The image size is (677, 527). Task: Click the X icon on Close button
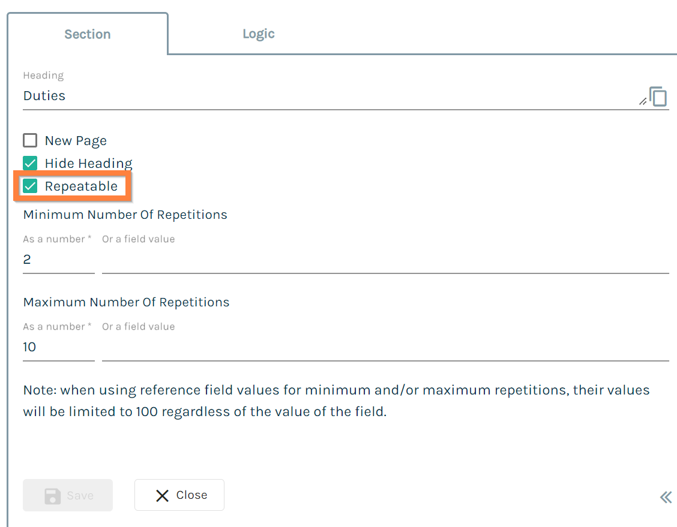pyautogui.click(x=162, y=495)
